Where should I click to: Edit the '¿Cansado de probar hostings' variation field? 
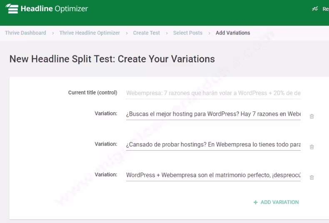213,145
